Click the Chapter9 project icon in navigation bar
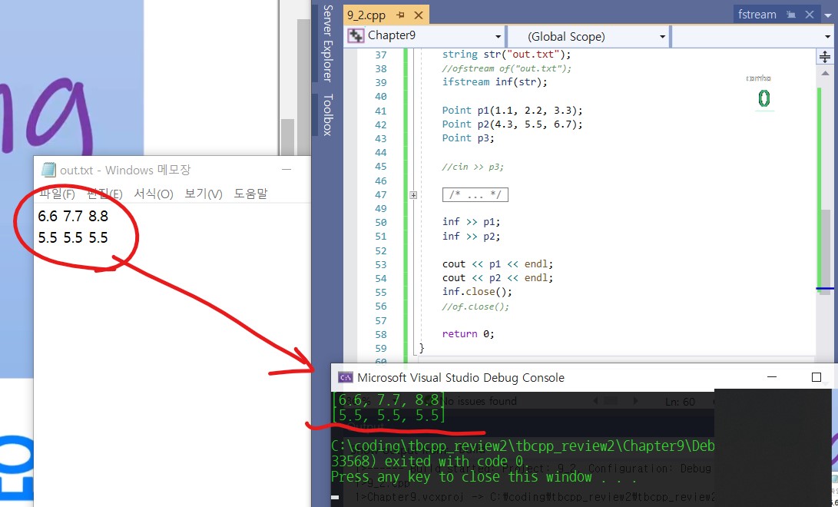Screen dimensions: 838x507 coord(356,36)
